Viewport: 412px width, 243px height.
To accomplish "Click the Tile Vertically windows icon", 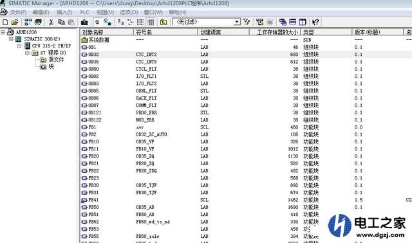I will point(303,22).
